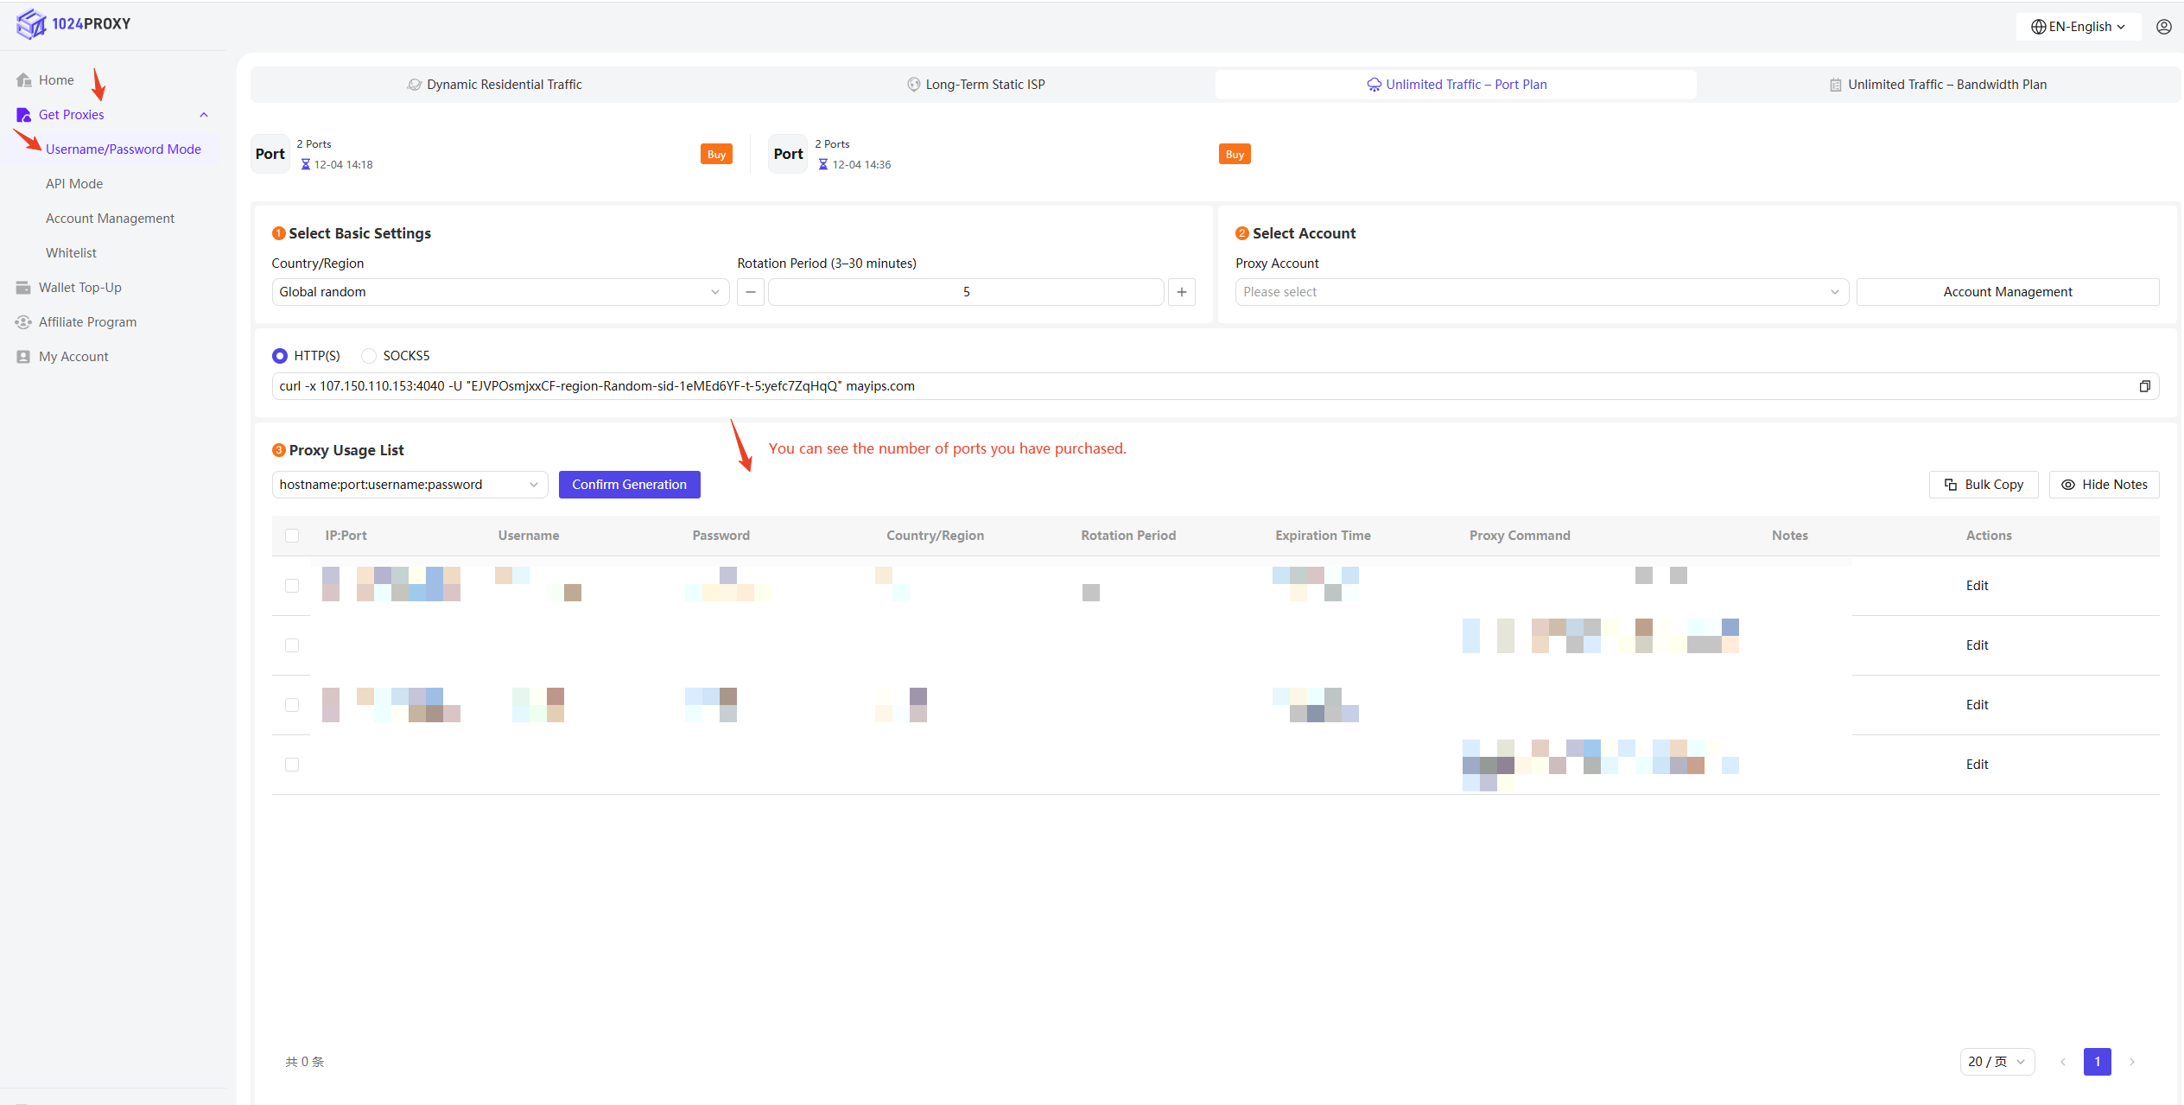This screenshot has width=2184, height=1105.
Task: Increase rotation period with plus button
Action: point(1181,292)
